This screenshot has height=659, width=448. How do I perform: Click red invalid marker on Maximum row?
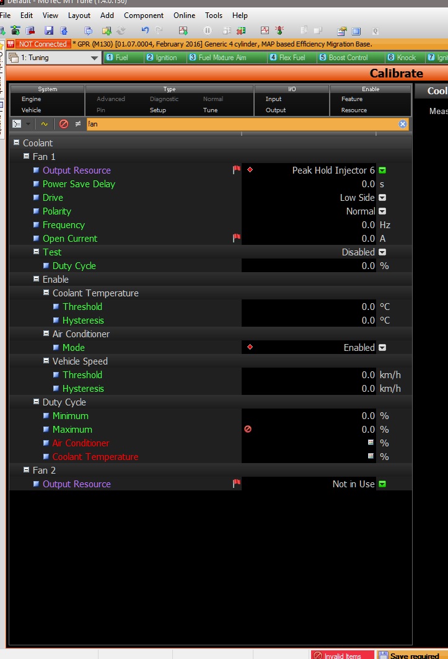(x=248, y=428)
